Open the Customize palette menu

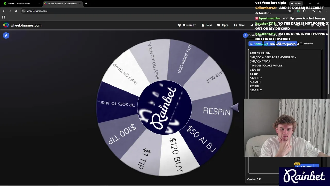[x=187, y=25]
